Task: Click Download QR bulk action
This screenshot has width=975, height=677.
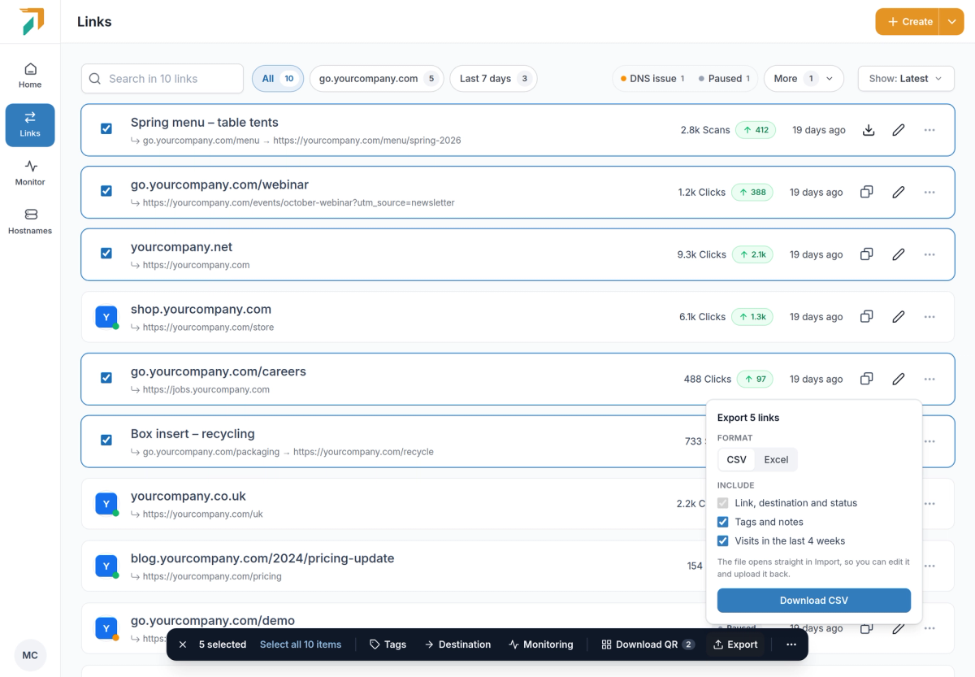Action: (648, 644)
